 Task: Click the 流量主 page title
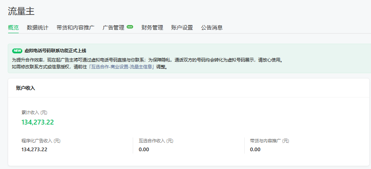[21, 11]
